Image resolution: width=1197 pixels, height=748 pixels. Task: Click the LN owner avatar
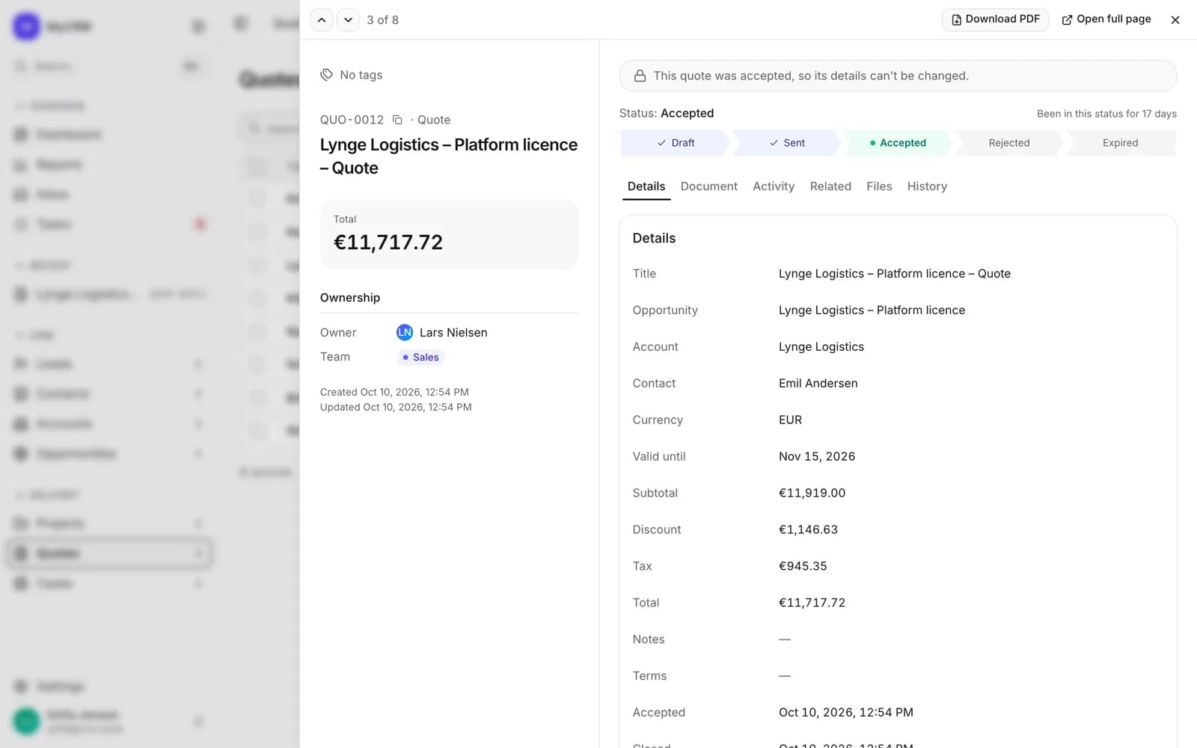click(405, 332)
